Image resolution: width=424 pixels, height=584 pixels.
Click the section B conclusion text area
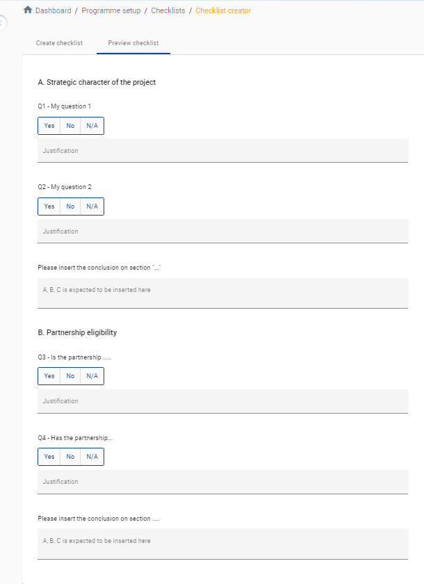point(222,543)
